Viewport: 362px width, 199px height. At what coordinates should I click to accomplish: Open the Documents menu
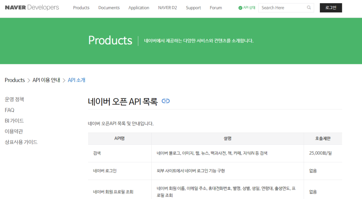pos(109,8)
